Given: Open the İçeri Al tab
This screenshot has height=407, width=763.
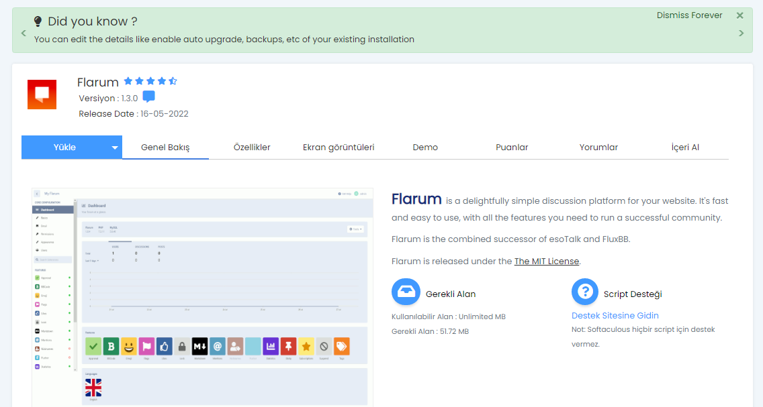Looking at the screenshot, I should click(685, 147).
